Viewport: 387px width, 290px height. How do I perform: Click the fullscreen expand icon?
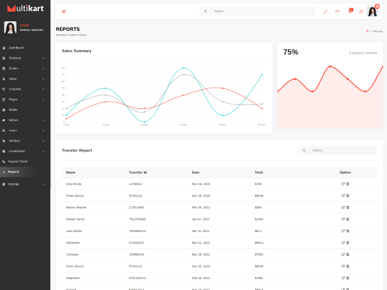[325, 11]
